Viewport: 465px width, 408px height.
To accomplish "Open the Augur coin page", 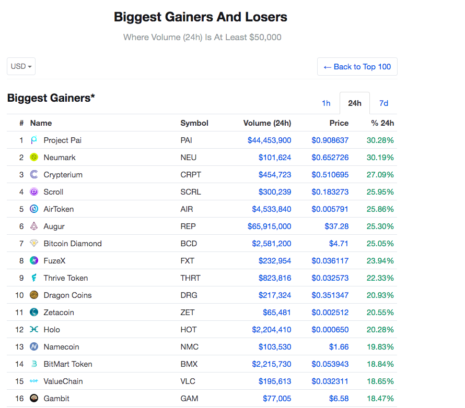I will click(x=54, y=226).
